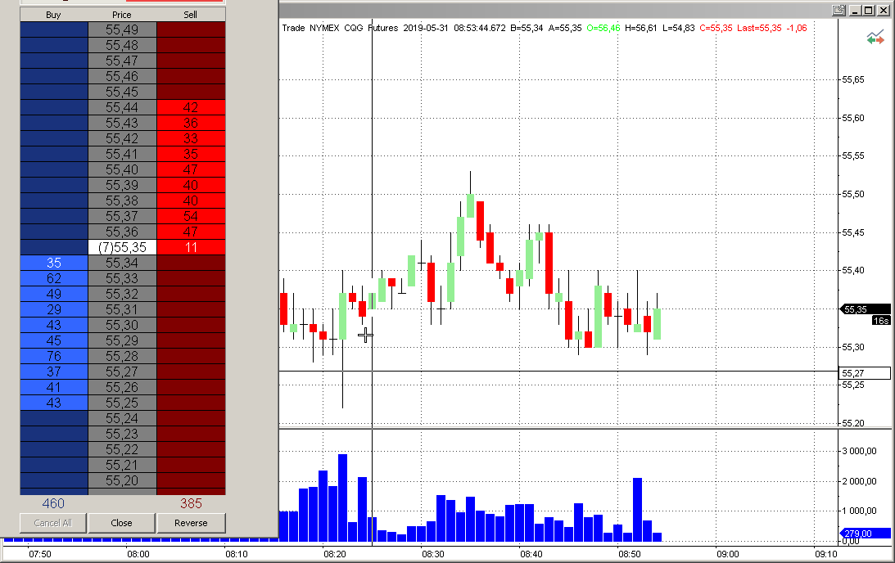Click price cell 55,30 in ladder
The height and width of the screenshot is (563, 895).
[122, 325]
